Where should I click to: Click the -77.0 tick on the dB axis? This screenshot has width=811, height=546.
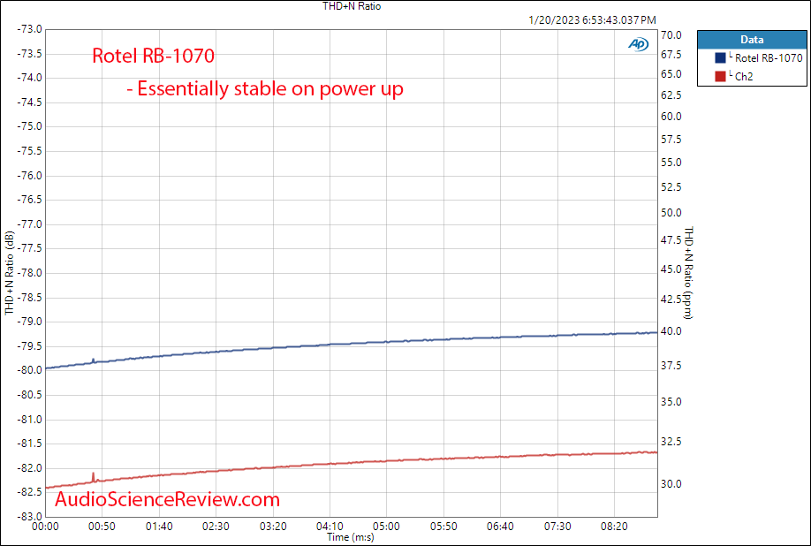[31, 224]
